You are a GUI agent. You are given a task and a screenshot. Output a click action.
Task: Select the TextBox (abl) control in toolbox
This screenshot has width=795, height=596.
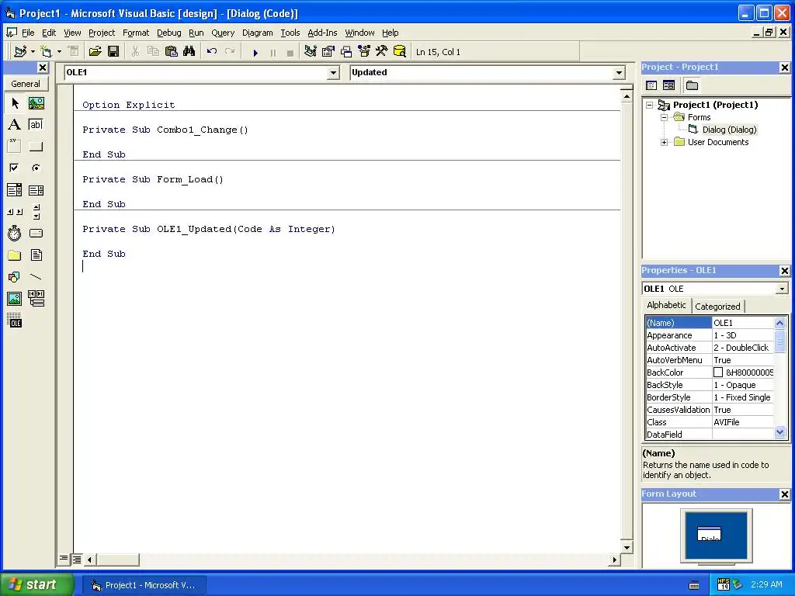click(36, 125)
